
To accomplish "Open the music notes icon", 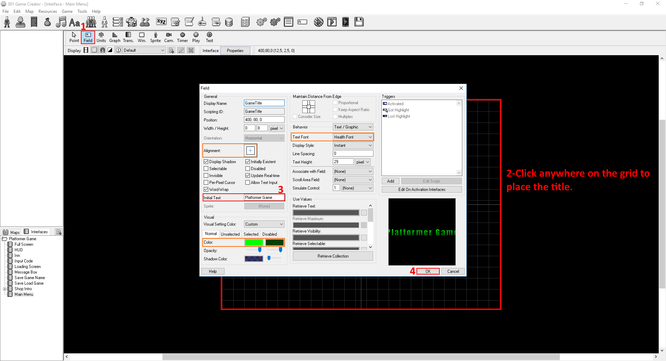I will pyautogui.click(x=61, y=22).
